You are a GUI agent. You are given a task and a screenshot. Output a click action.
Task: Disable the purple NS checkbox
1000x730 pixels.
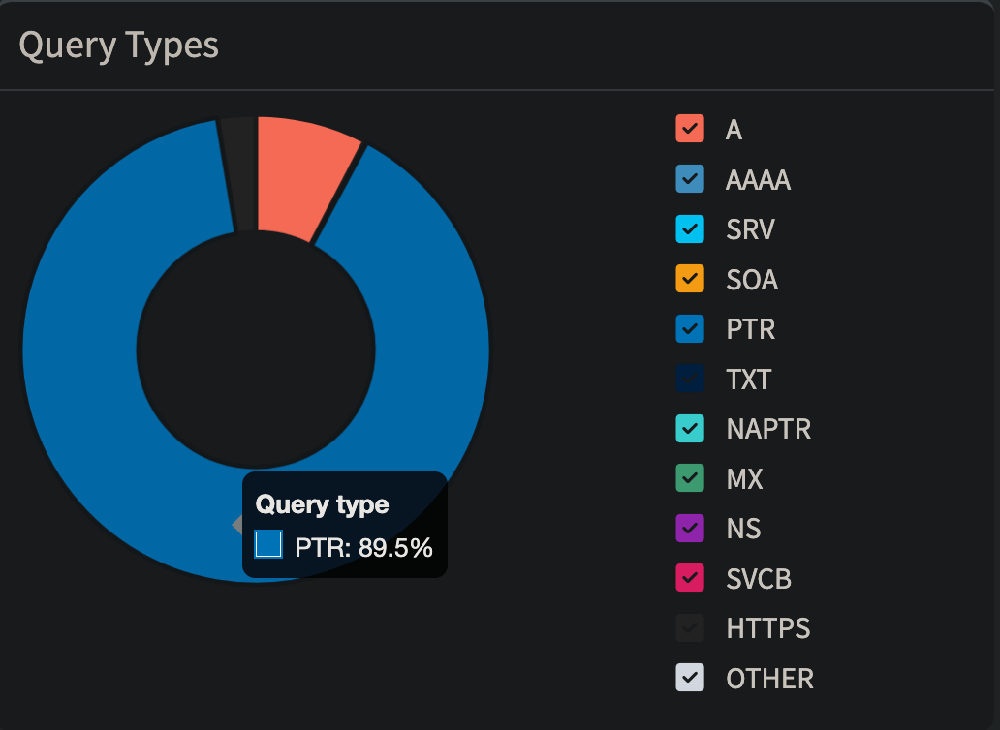pyautogui.click(x=689, y=529)
